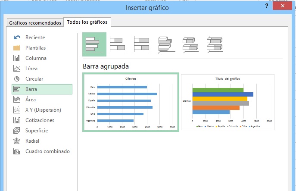Pick the 3-D 100% stacked bar icon
Viewport: 296px width, 191px height.
point(214,44)
